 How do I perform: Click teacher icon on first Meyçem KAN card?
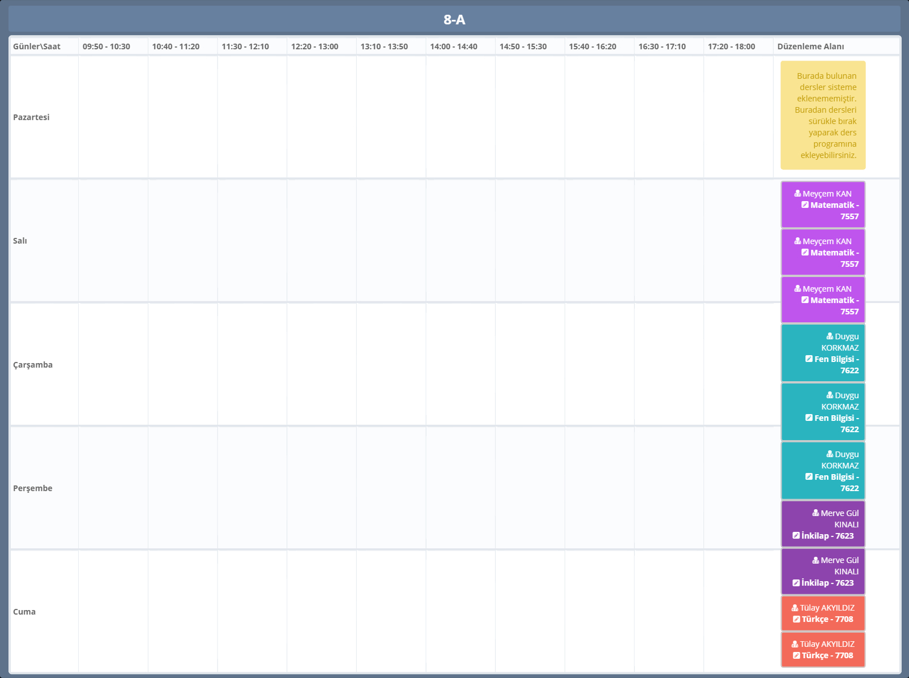[x=797, y=194]
